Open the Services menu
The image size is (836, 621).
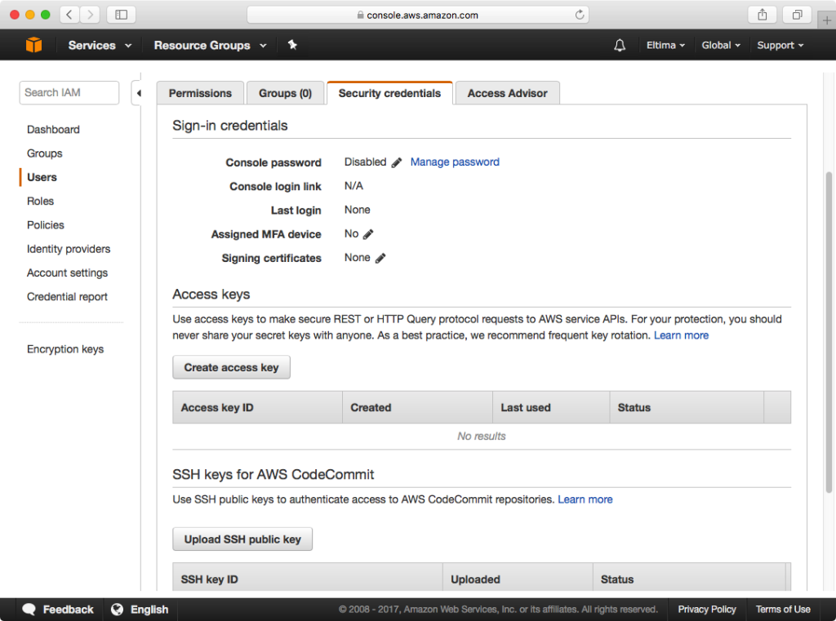click(92, 45)
